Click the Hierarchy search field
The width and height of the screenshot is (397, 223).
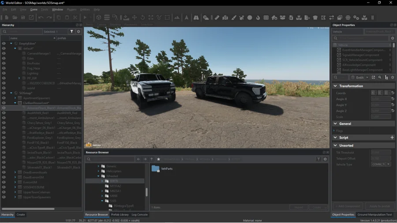point(22,32)
